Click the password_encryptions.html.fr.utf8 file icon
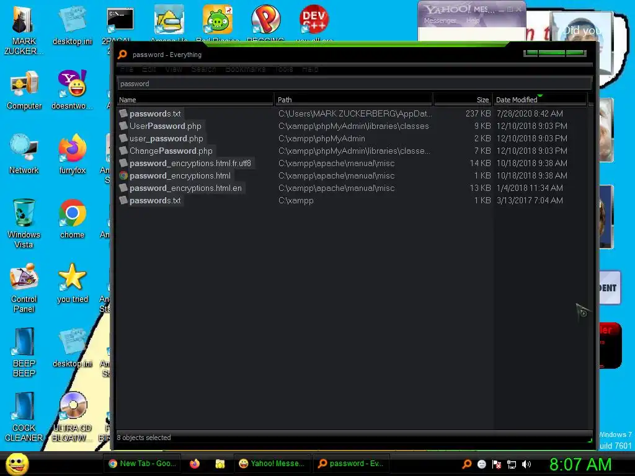Viewport: 635px width, 476px height. [x=123, y=164]
